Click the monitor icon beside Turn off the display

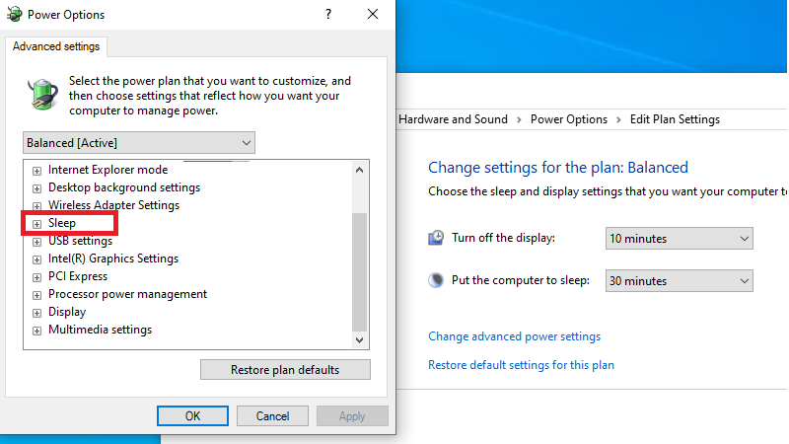(x=436, y=238)
